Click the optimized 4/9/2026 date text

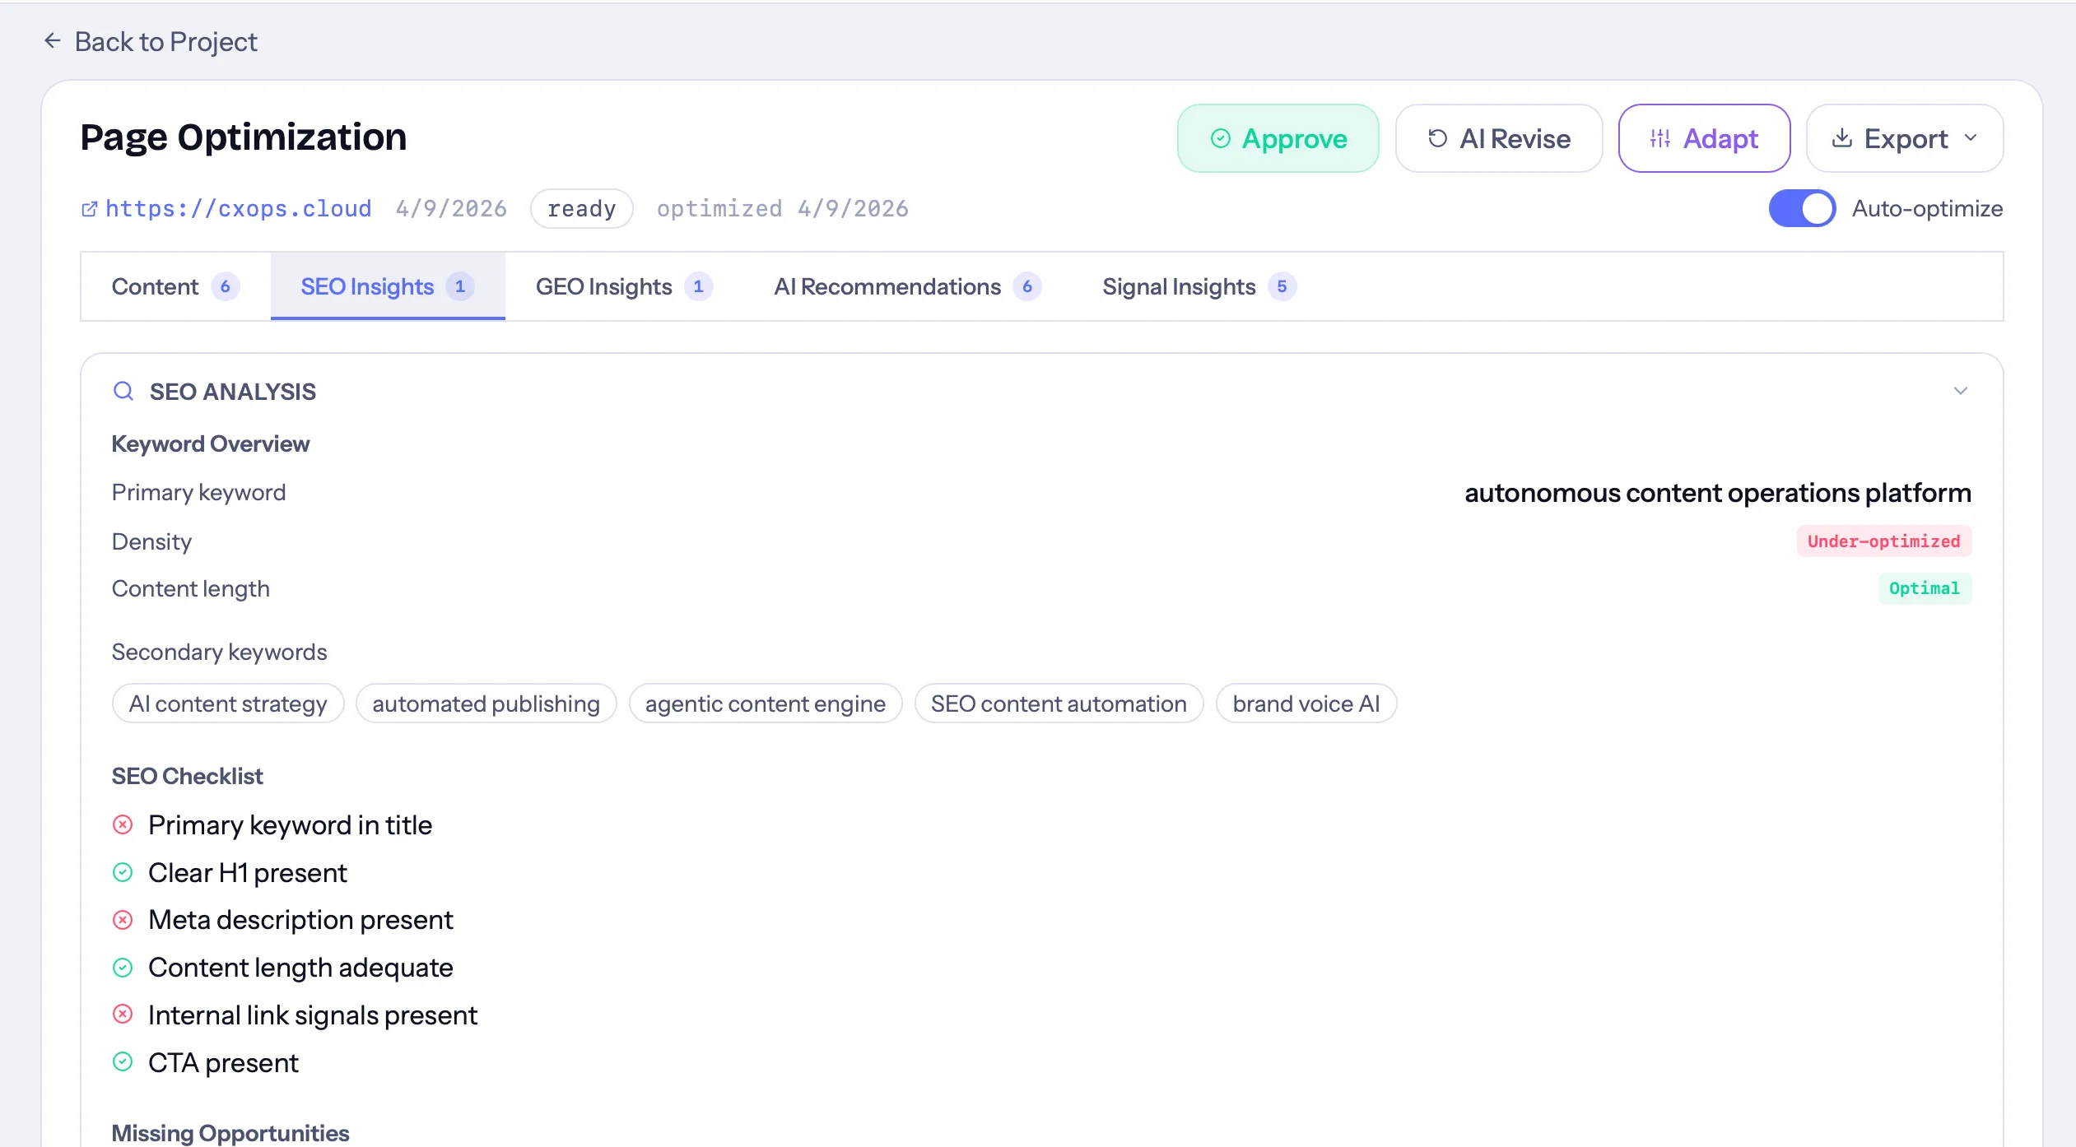[x=783, y=209]
